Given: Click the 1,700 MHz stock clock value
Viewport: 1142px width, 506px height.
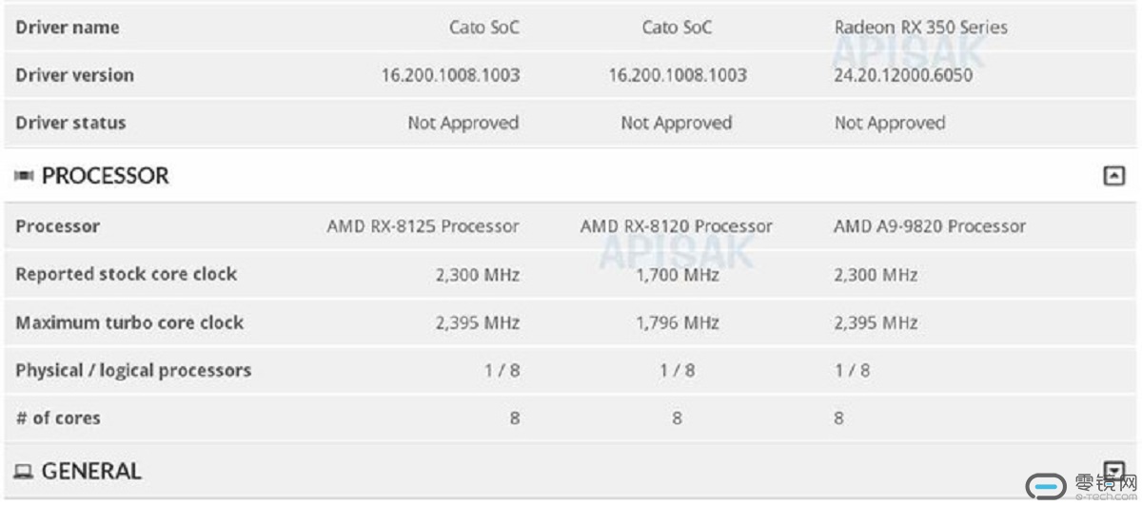Looking at the screenshot, I should tap(677, 275).
